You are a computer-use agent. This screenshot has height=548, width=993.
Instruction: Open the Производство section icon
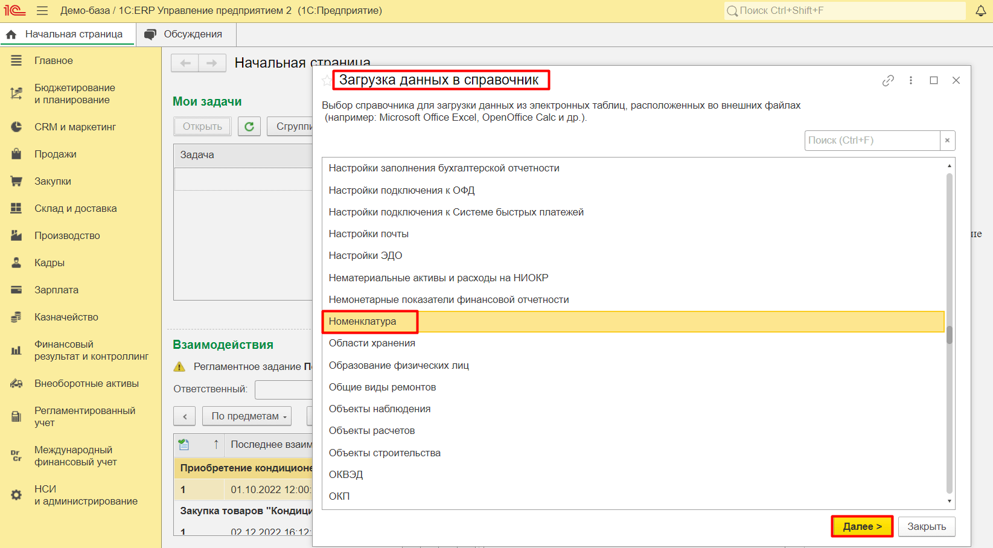coord(16,235)
